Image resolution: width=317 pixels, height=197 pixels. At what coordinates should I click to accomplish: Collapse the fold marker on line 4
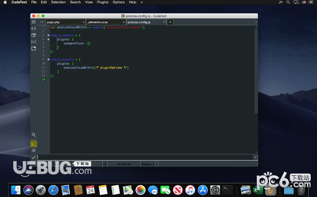[48, 39]
